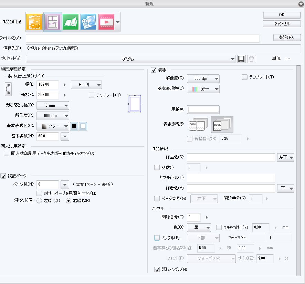305x284 pixels.
Task: Open the プリセット カスタム dropdown
Action: [x=130, y=59]
